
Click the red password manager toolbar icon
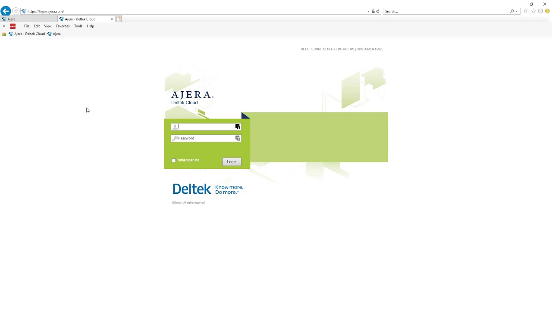13,26
